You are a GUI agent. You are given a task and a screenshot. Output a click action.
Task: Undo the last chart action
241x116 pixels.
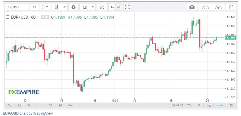(112, 7)
